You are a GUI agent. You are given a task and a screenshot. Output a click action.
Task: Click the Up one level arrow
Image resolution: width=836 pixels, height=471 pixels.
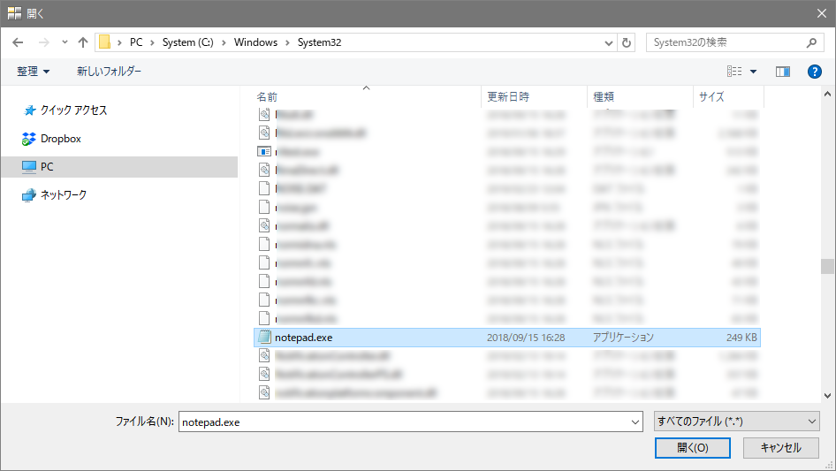pos(83,42)
